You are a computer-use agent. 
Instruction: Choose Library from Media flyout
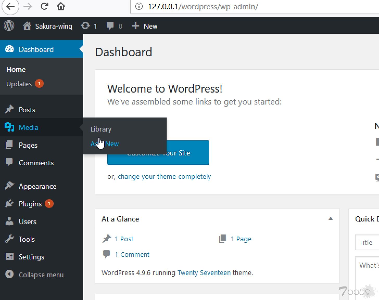click(101, 129)
